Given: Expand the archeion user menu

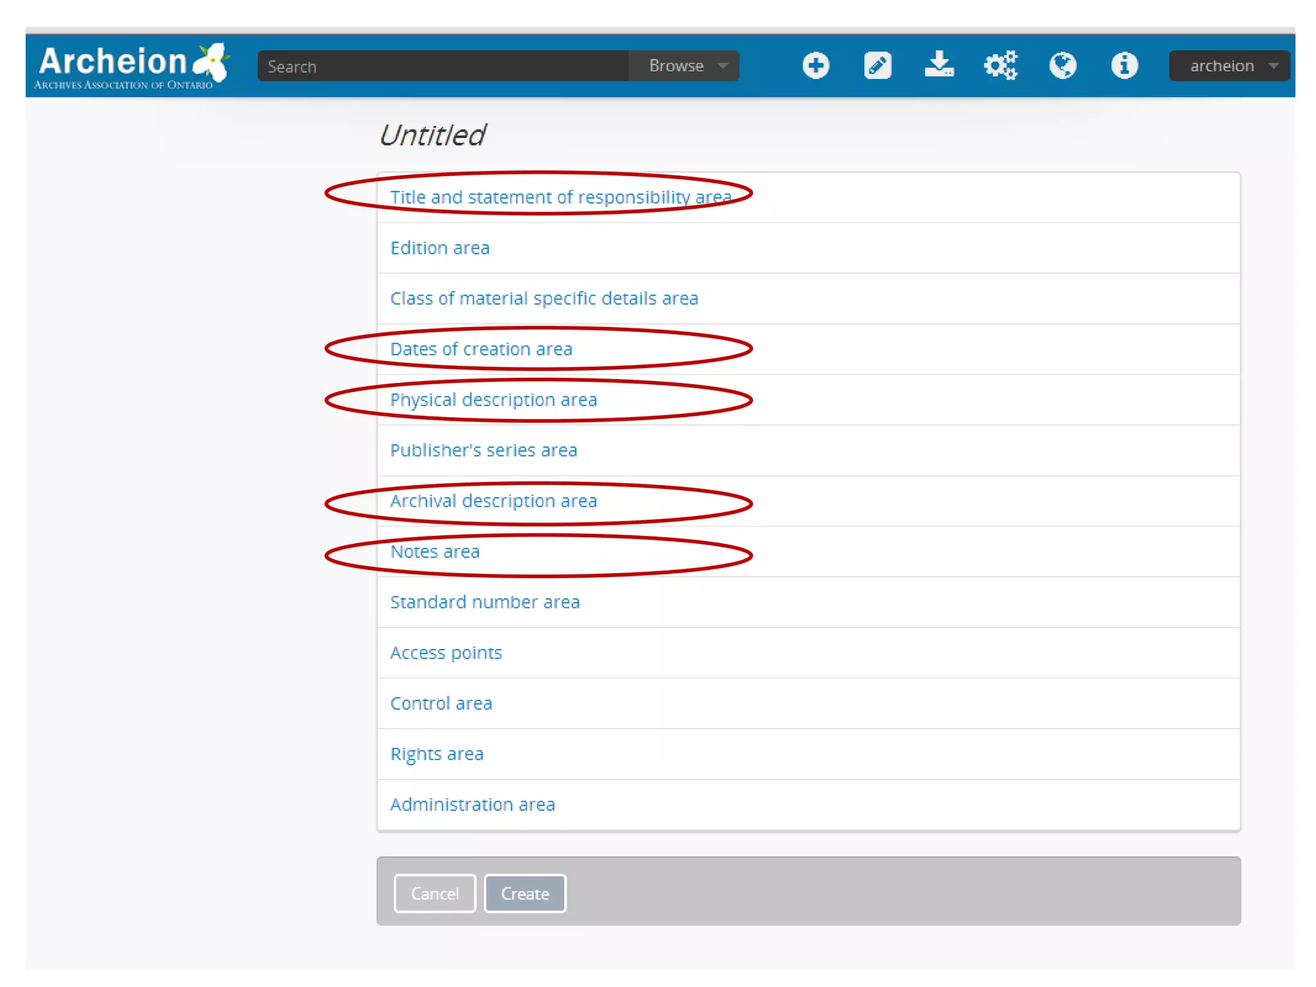Looking at the screenshot, I should pos(1229,66).
